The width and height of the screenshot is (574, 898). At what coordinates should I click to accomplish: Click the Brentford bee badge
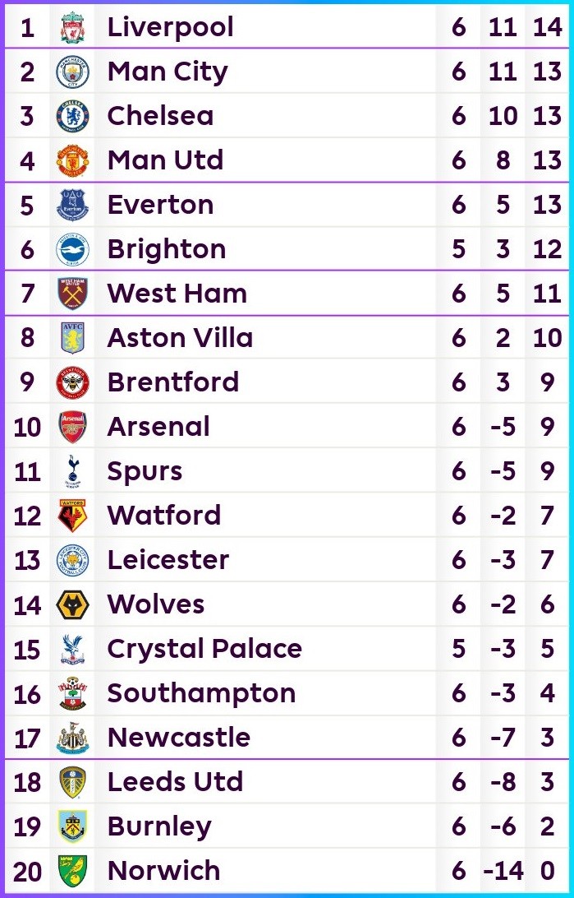tap(72, 382)
